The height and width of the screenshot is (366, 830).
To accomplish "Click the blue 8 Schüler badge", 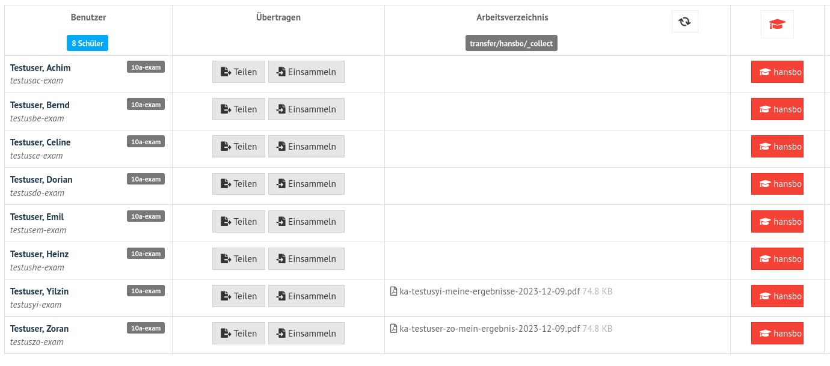I will pyautogui.click(x=88, y=43).
